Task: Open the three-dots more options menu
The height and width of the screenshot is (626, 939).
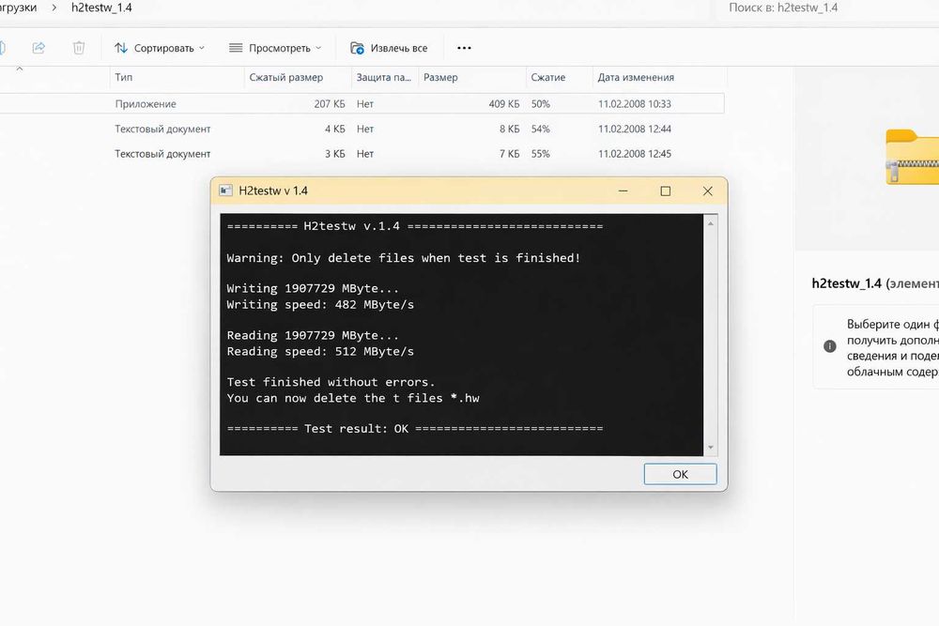Action: pos(464,48)
